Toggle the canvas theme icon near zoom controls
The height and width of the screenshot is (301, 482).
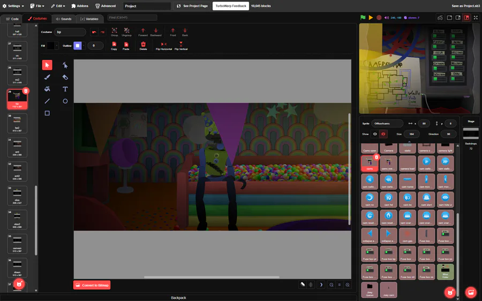pos(321,285)
